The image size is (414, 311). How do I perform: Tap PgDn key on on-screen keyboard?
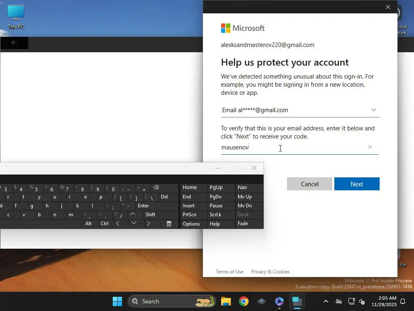pyautogui.click(x=221, y=197)
